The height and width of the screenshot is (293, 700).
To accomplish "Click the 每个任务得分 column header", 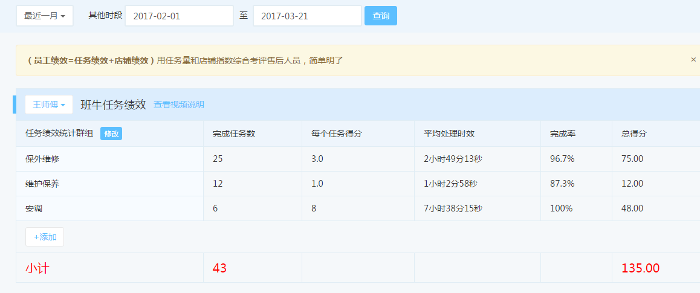I will 336,134.
